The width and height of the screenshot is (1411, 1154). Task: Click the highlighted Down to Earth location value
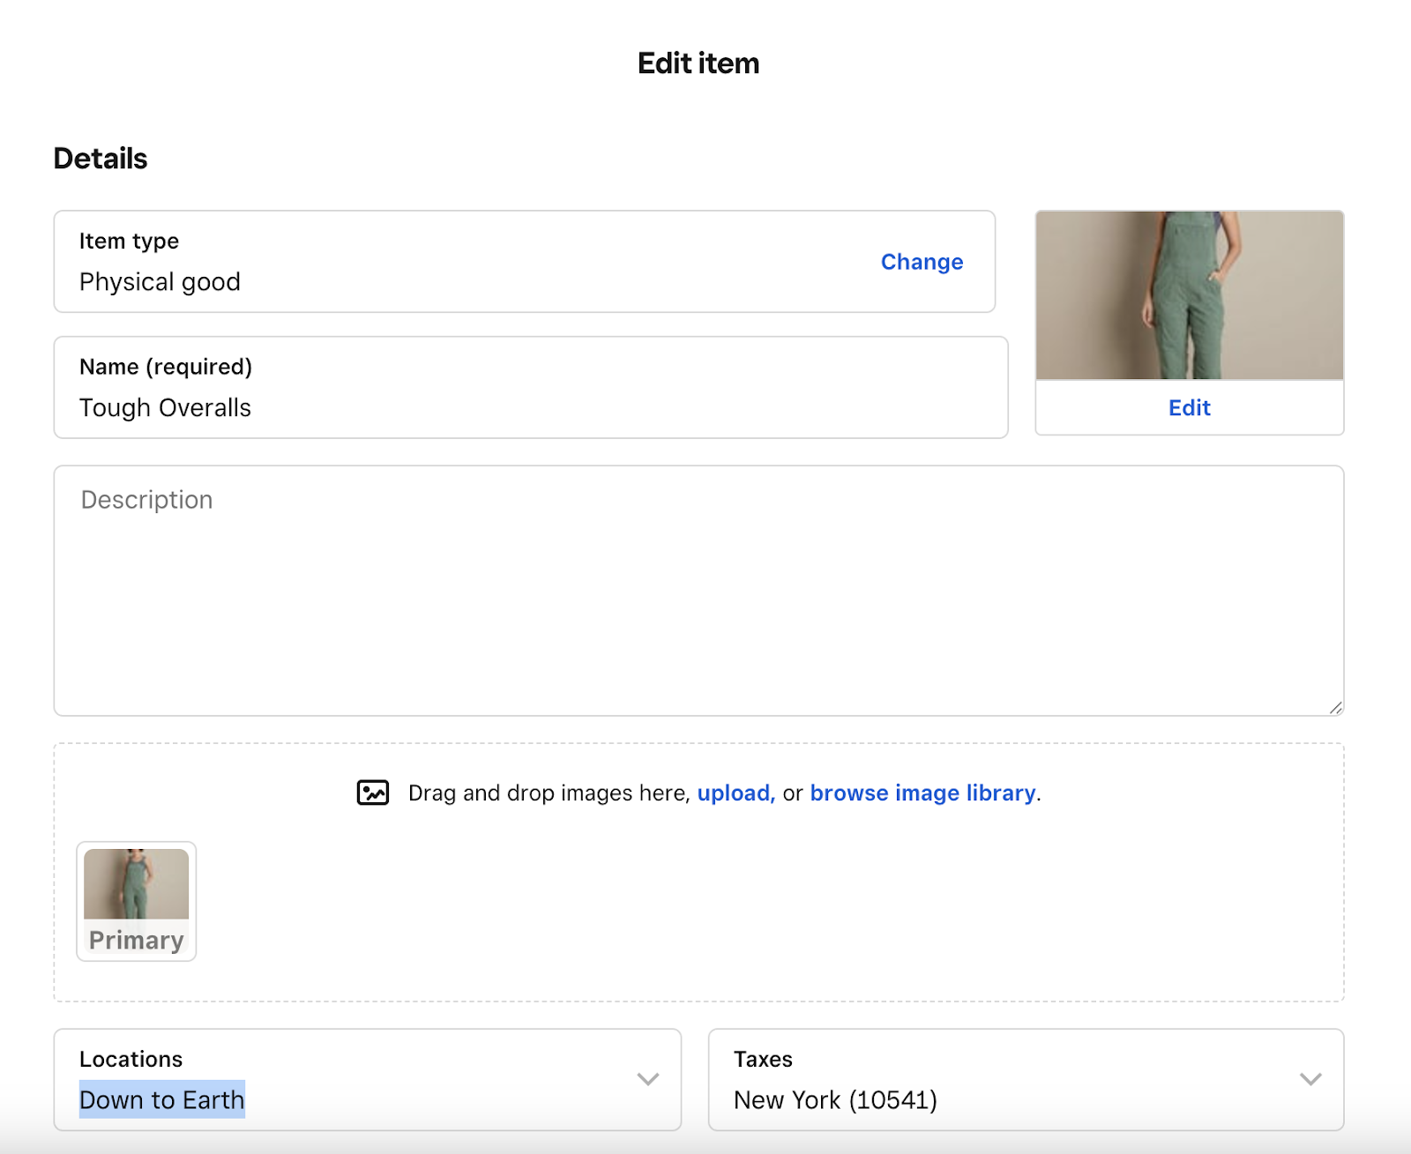click(162, 1100)
